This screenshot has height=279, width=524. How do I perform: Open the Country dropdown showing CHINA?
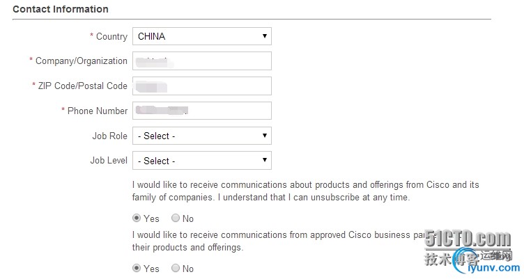[201, 36]
